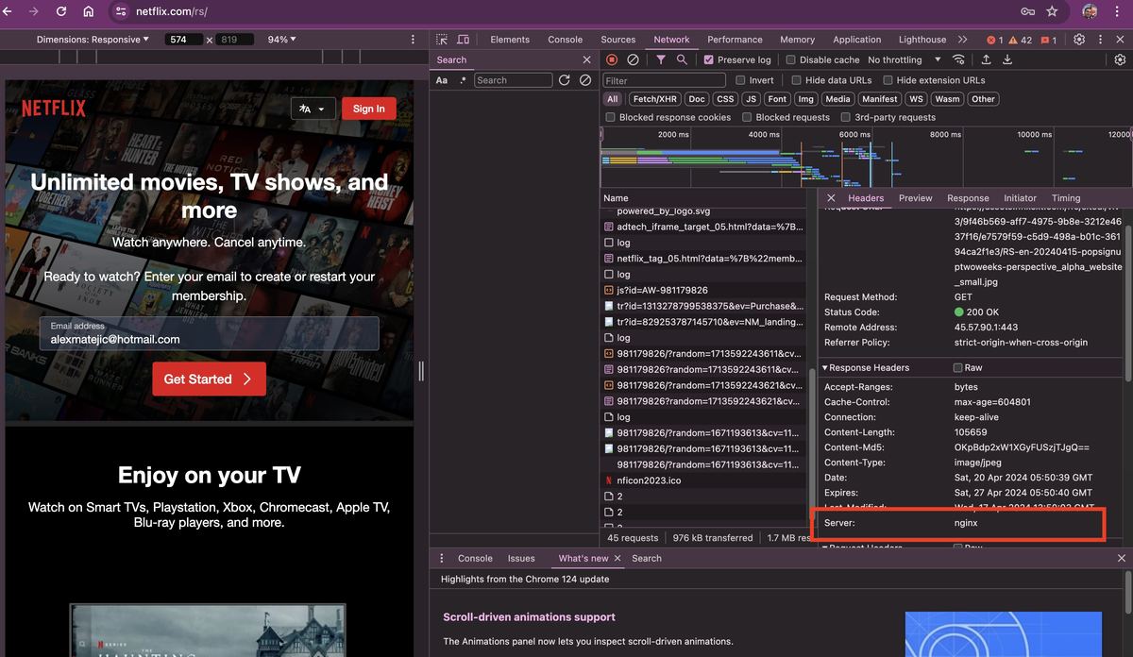
Task: Open the Lighthouse tab
Action: (x=922, y=40)
